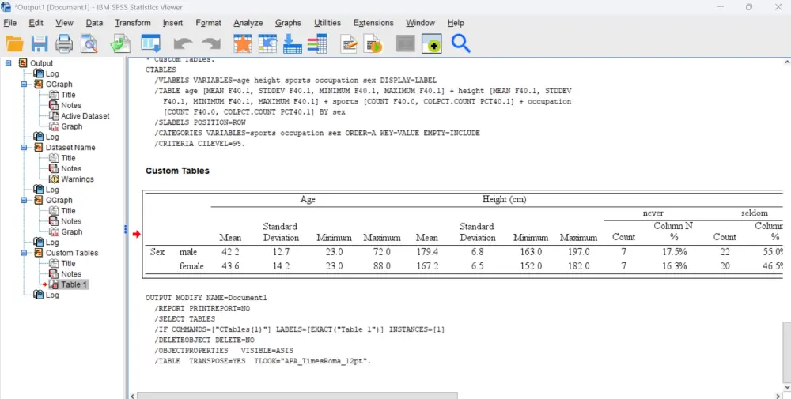Click the Run Script icon
The width and height of the screenshot is (791, 399).
(x=374, y=43)
